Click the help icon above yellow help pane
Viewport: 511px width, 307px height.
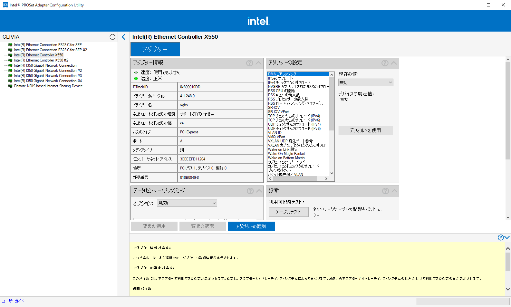tap(501, 237)
